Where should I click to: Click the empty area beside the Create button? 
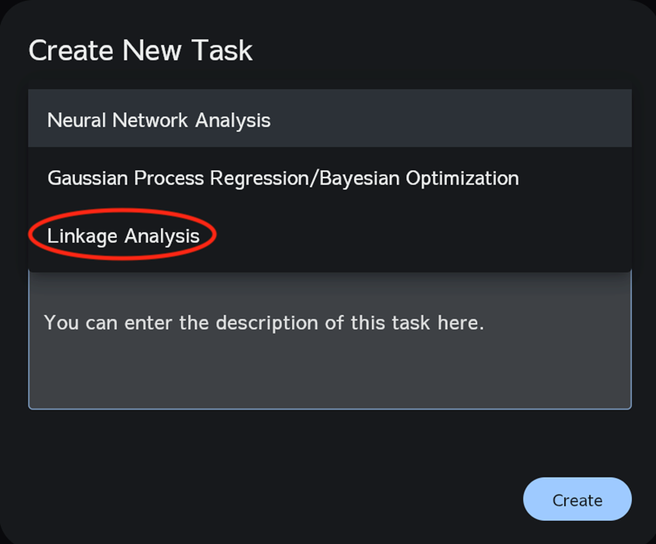pos(309,499)
